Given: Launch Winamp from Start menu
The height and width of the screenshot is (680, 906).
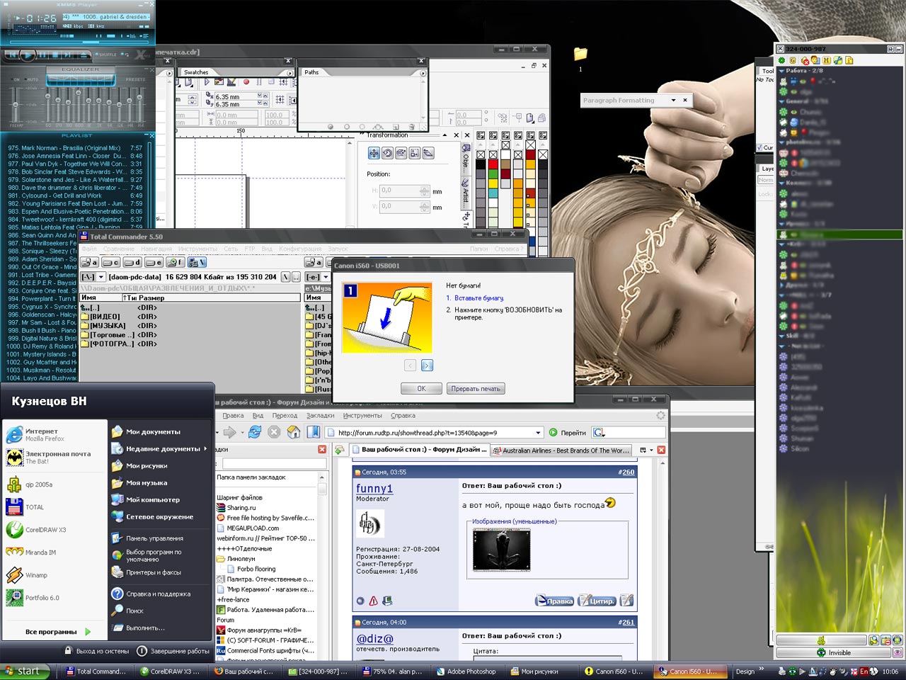Looking at the screenshot, I should [28, 575].
